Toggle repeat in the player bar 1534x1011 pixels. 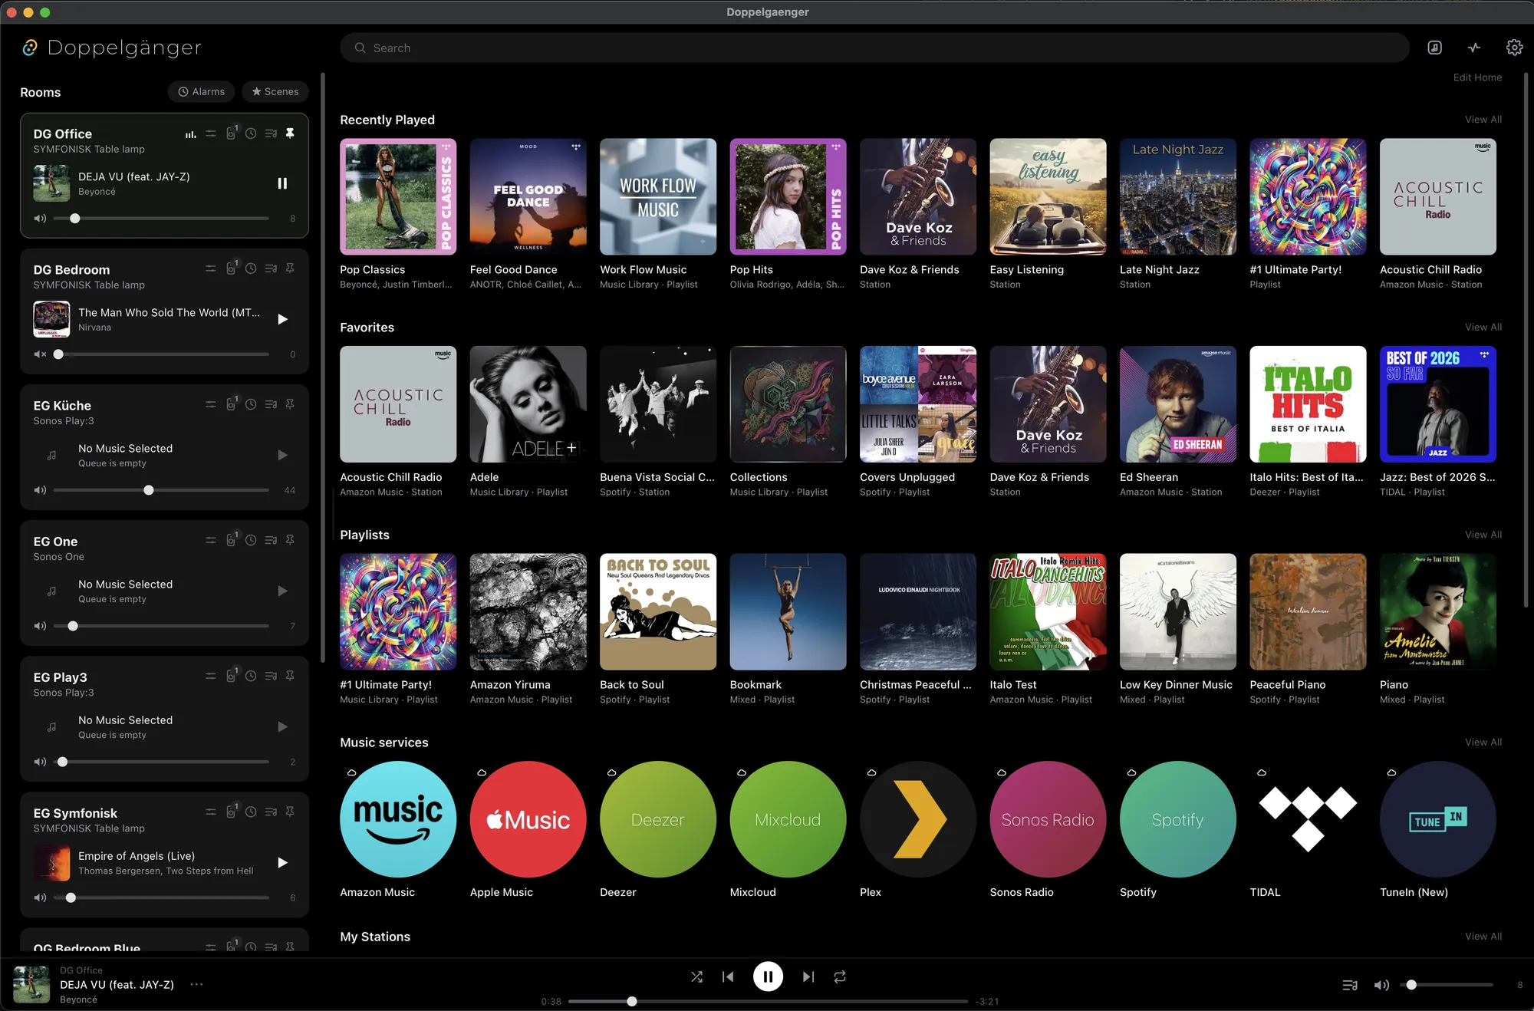pyautogui.click(x=840, y=976)
